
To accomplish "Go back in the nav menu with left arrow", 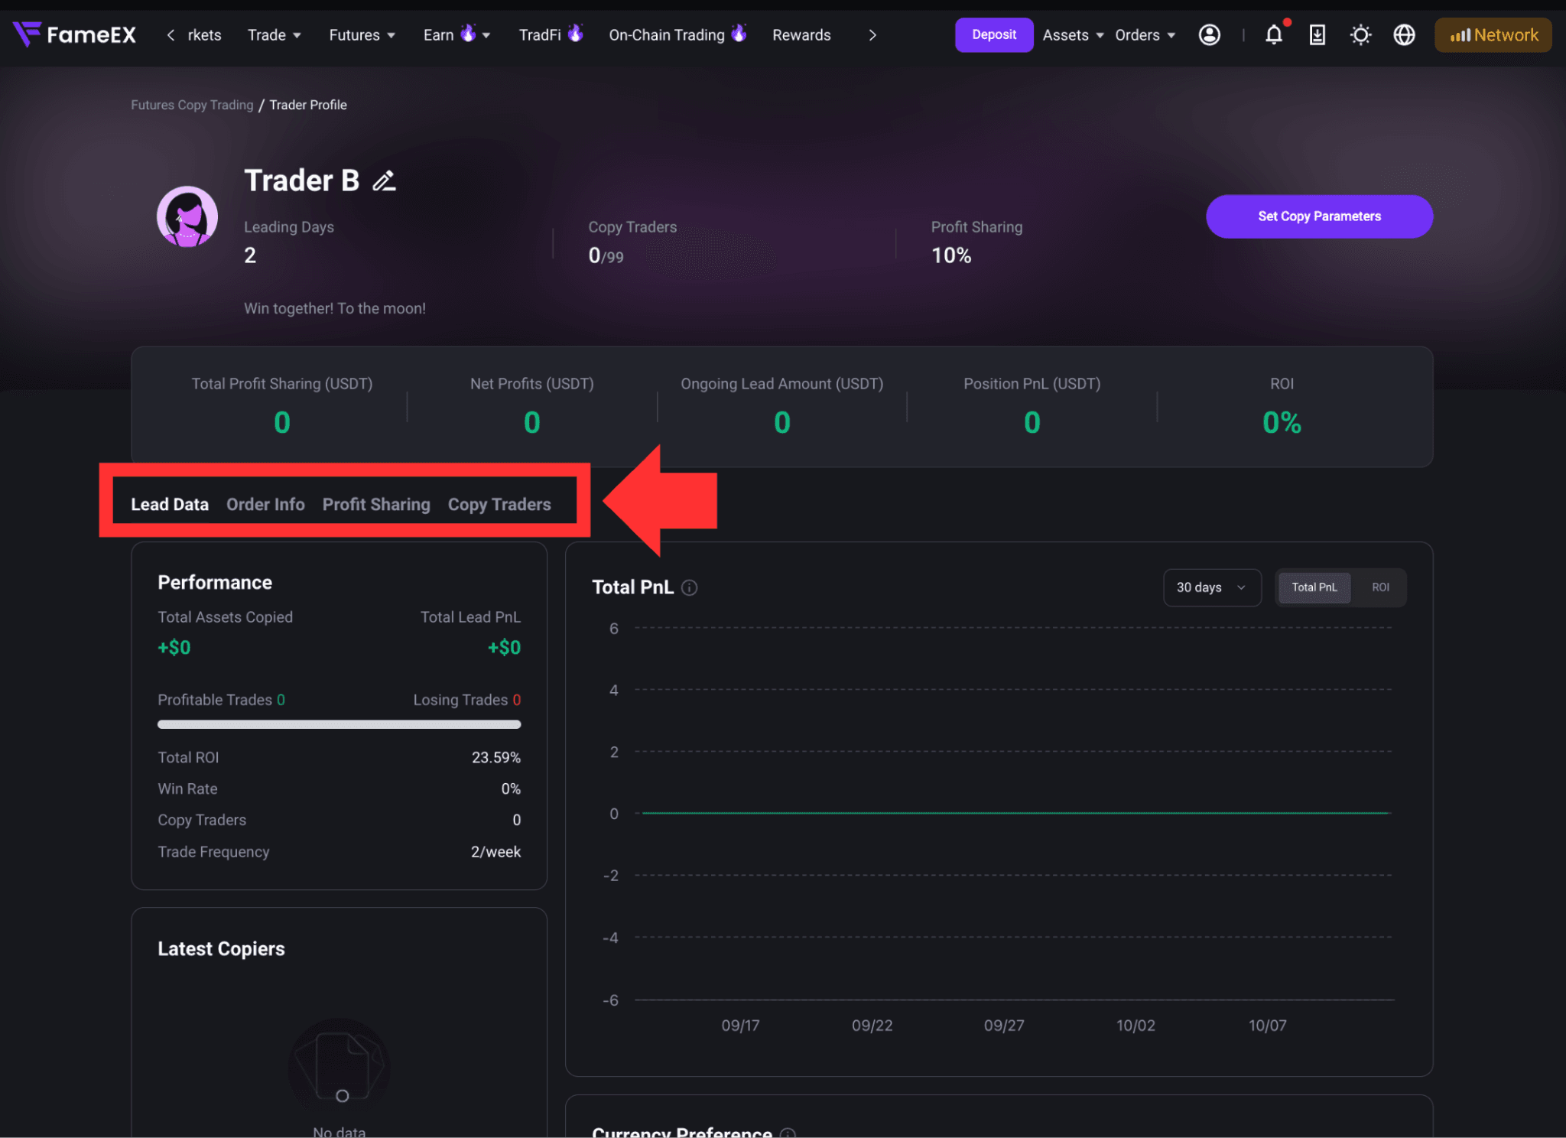I will tap(171, 35).
